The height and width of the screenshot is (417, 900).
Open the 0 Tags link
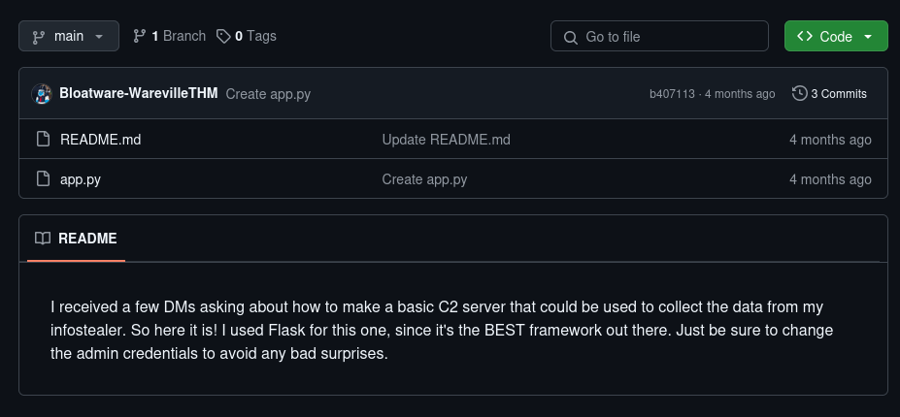pos(254,36)
